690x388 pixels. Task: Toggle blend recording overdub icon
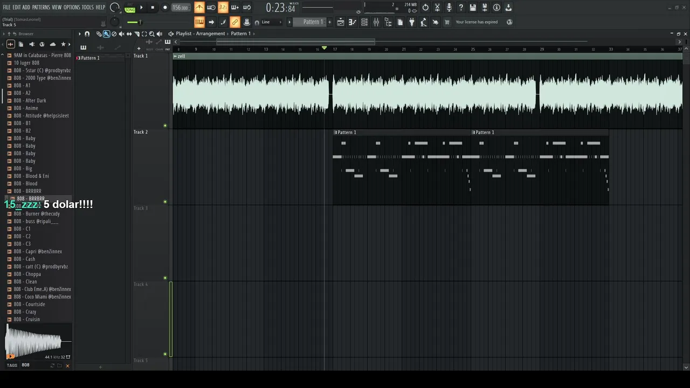pos(234,8)
